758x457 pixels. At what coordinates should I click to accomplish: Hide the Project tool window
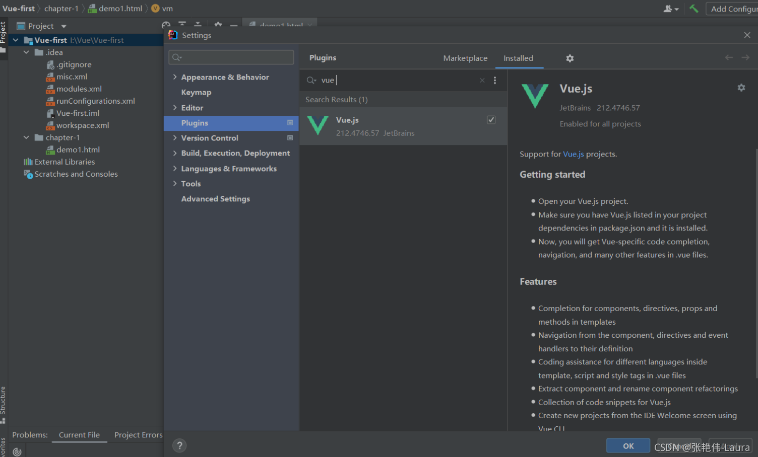point(233,25)
